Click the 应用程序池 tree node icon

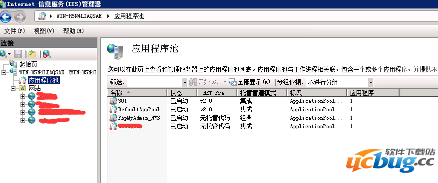[22, 81]
